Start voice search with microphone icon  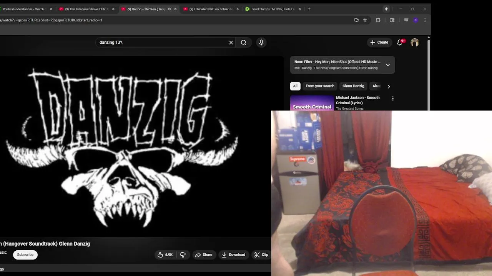[261, 43]
